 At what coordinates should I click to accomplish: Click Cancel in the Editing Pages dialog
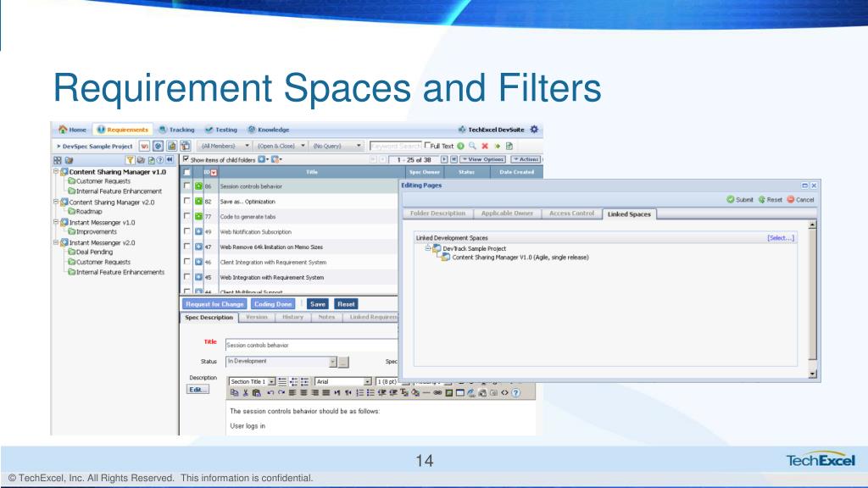pyautogui.click(x=800, y=200)
